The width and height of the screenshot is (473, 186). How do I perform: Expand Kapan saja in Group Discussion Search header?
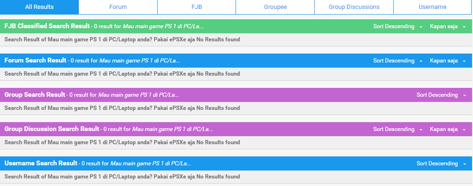coord(448,129)
